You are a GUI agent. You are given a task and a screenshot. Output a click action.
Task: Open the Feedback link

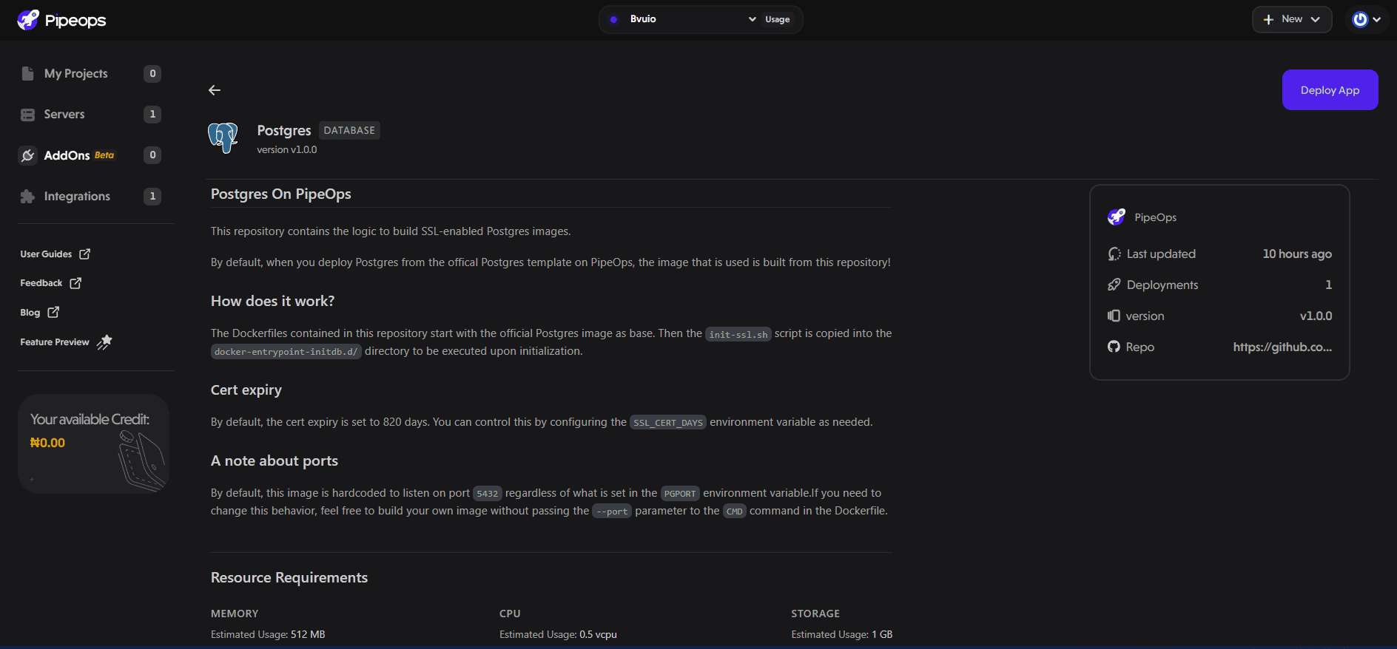point(51,282)
